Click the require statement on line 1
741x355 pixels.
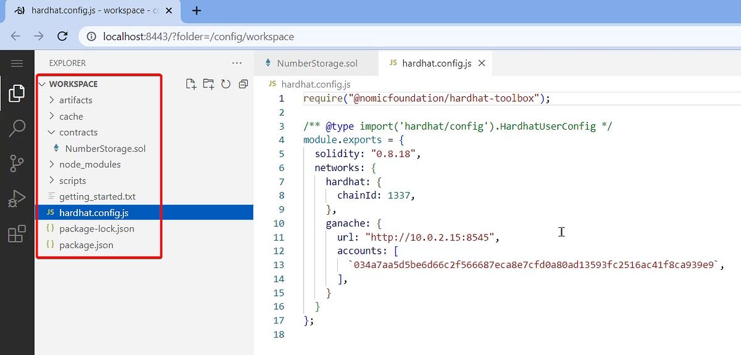[426, 98]
